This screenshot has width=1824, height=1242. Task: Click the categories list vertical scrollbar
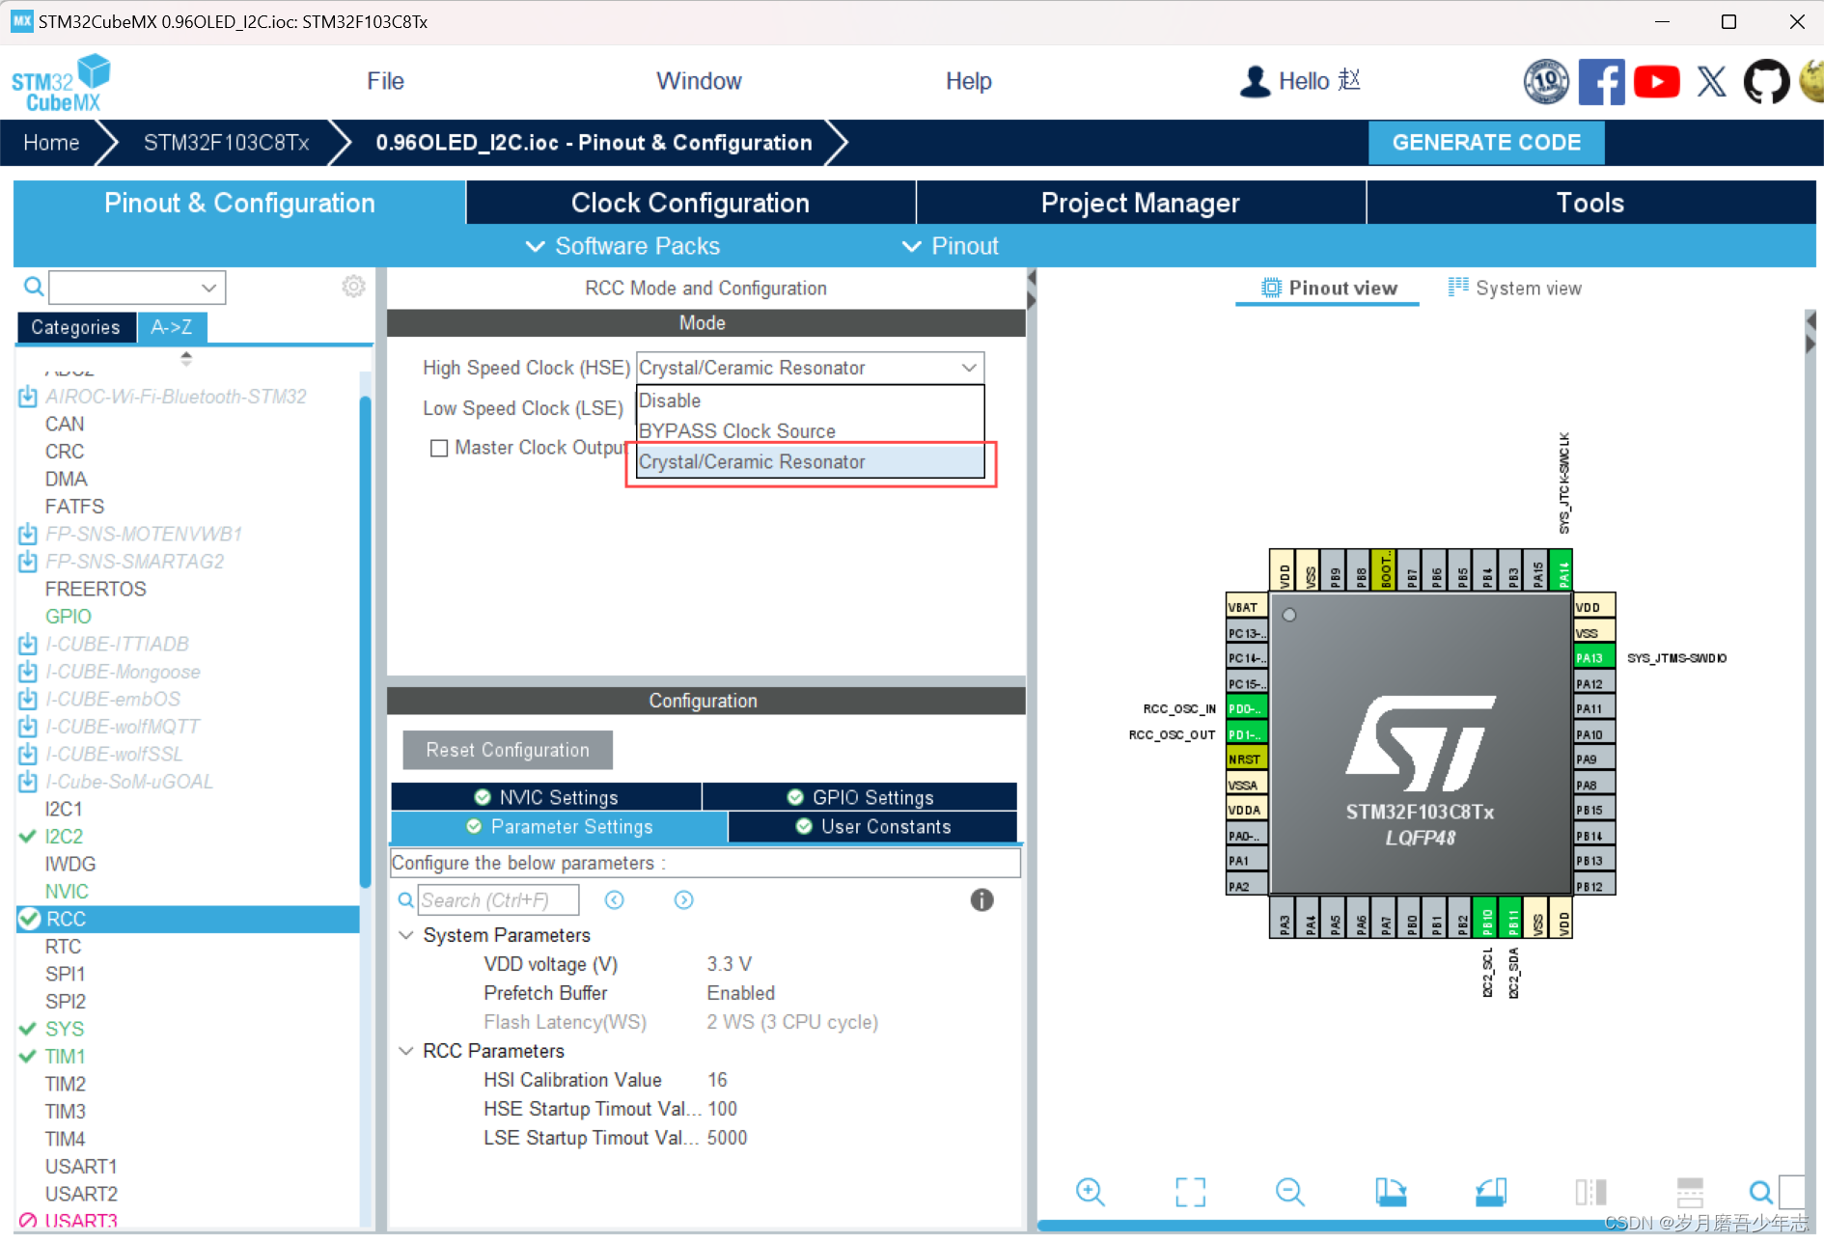(x=366, y=642)
